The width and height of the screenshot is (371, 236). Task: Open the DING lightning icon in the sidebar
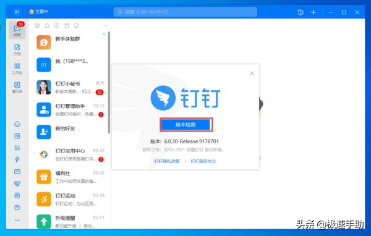pos(17,159)
